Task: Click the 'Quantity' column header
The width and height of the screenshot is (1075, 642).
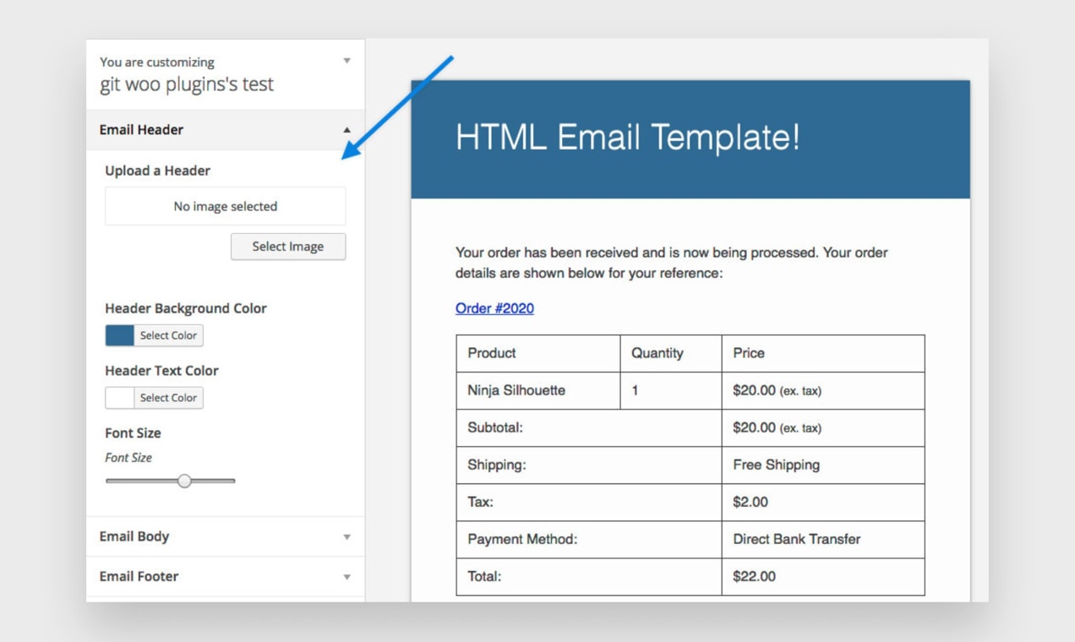Action: point(671,354)
